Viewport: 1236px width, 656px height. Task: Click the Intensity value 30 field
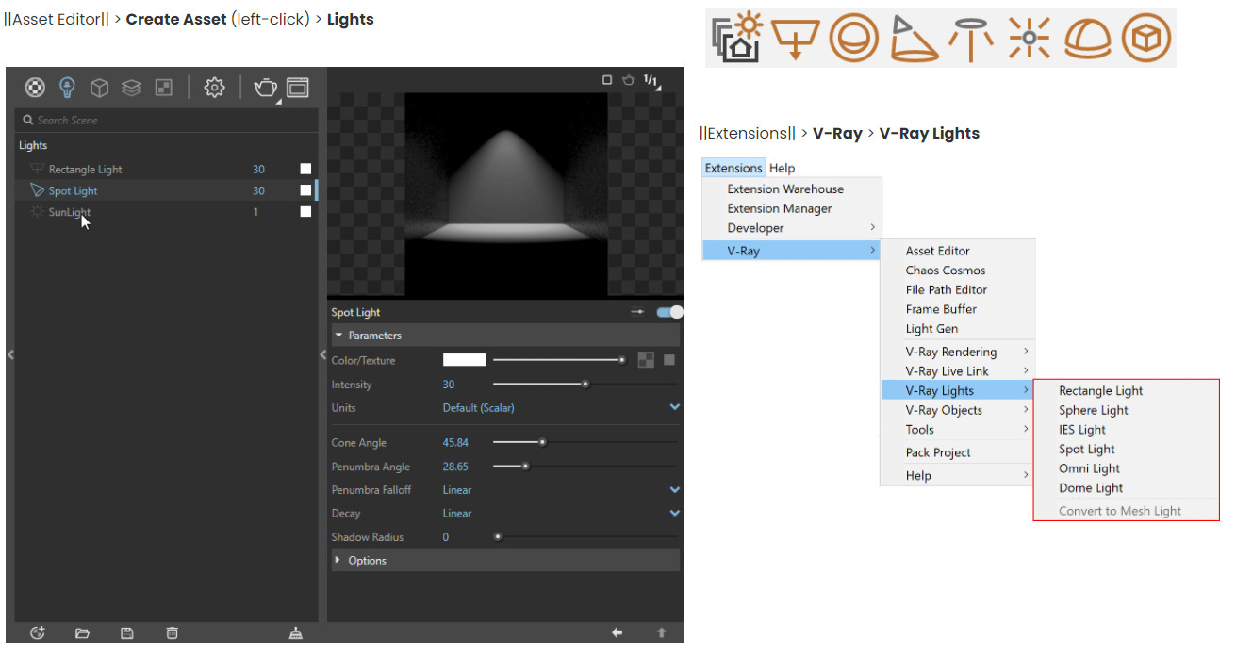[449, 385]
